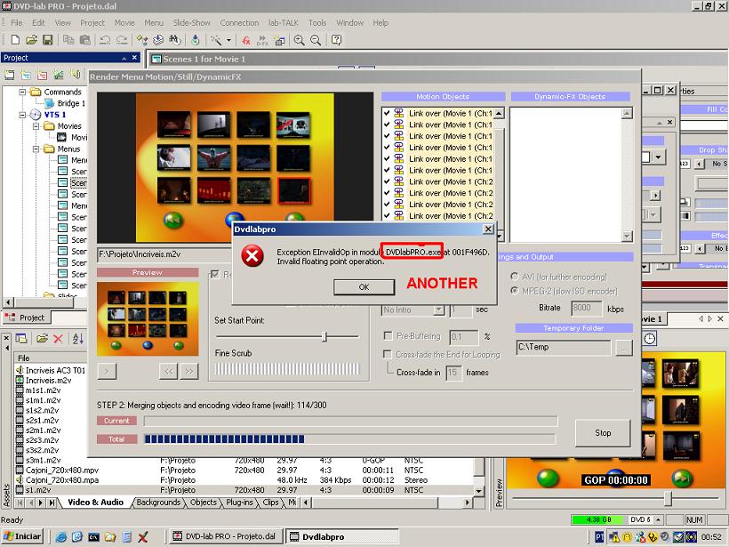
Task: Click the first icon on Project panel toolbar
Action: [x=9, y=75]
